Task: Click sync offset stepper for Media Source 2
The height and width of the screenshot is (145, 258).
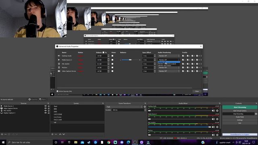Action: [x=155, y=60]
